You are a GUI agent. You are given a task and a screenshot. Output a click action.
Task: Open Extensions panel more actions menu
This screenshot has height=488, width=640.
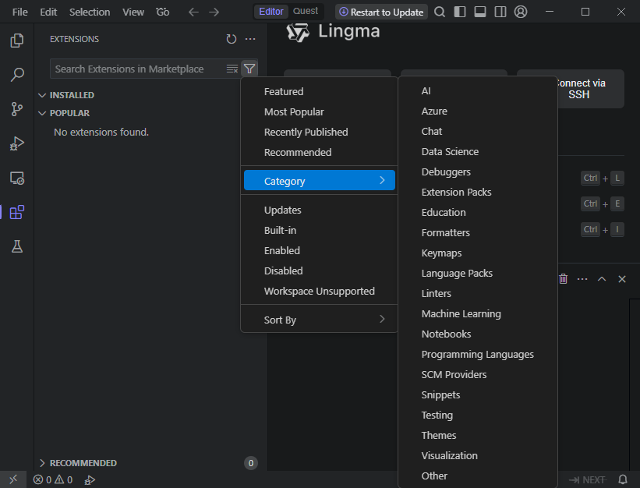250,39
